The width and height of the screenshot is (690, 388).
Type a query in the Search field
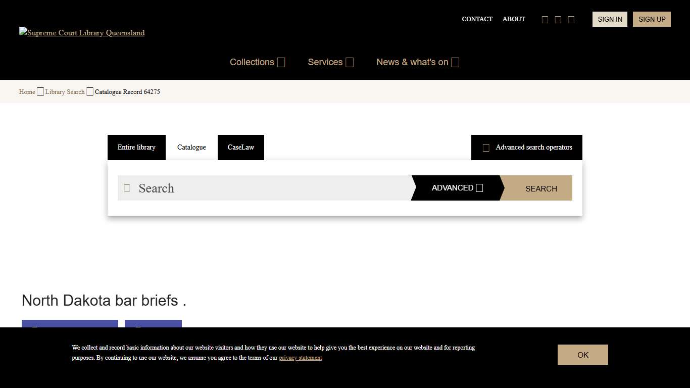[263, 187]
